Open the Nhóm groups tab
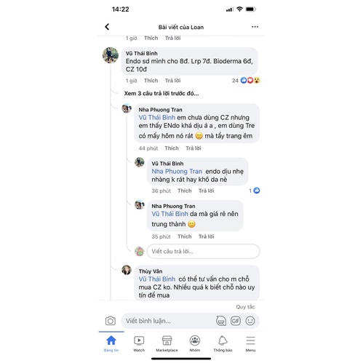363x363 pixels. pos(195,343)
